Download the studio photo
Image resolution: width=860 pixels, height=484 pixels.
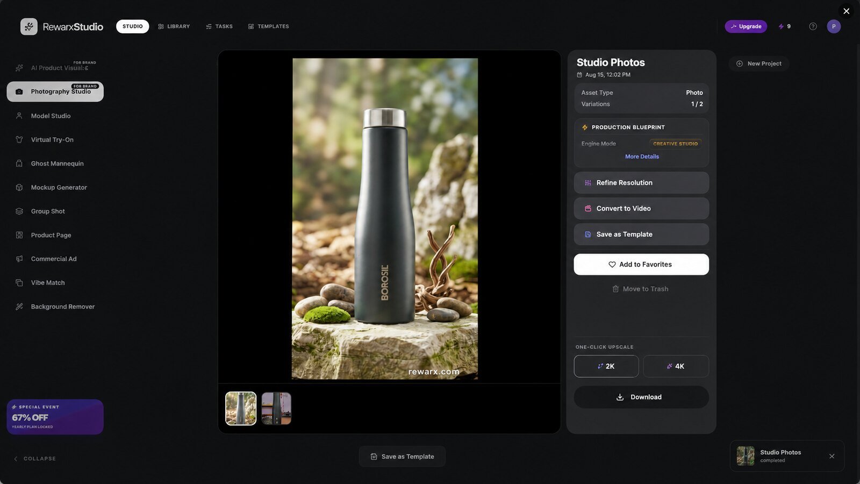pyautogui.click(x=641, y=397)
